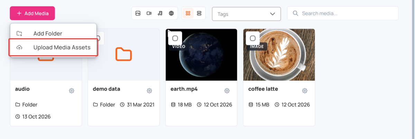Open the earth.mp4 video thumbnail
The height and width of the screenshot is (139, 415).
coord(201,55)
